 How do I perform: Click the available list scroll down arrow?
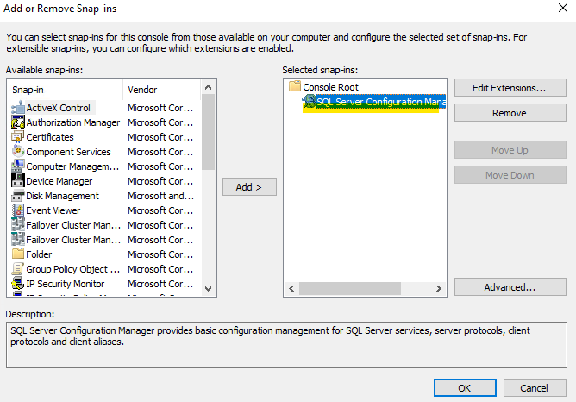pos(209,288)
